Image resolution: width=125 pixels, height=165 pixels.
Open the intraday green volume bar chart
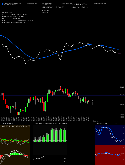[50, 136]
